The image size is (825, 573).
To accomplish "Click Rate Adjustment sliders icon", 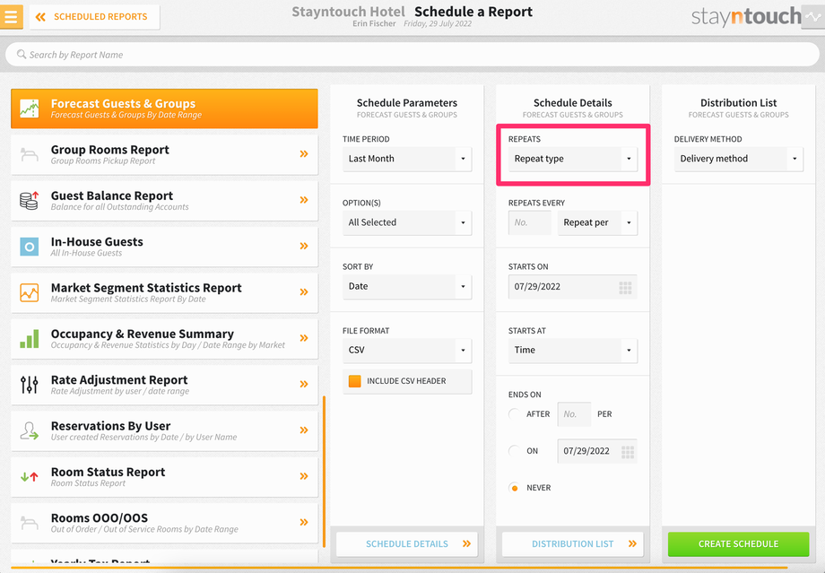I will 30,385.
